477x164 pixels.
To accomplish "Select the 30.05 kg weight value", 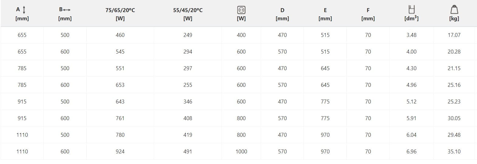I will pos(454,118).
